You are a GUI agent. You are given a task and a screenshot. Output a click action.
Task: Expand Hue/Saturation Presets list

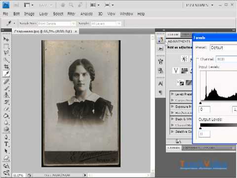172,113
